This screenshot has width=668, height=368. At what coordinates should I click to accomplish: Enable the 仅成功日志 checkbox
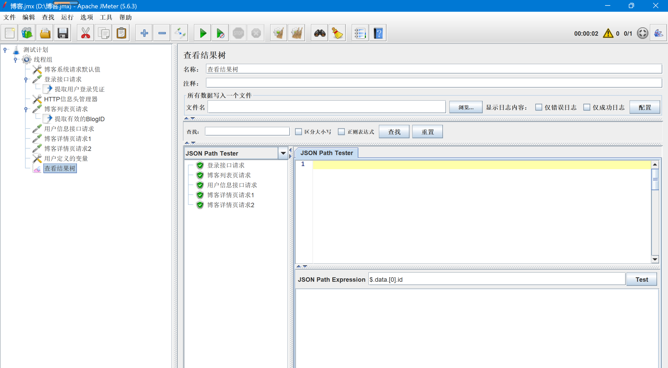pyautogui.click(x=587, y=107)
